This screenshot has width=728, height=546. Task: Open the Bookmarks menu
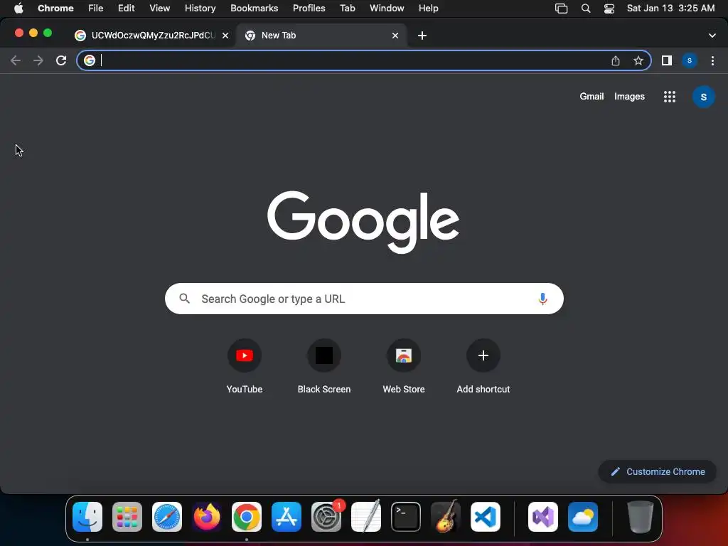(254, 8)
